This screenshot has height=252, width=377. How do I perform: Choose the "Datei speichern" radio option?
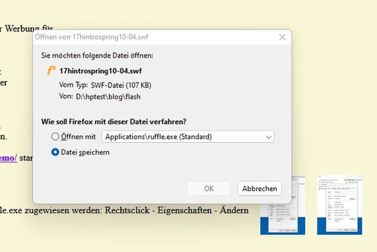pos(55,152)
